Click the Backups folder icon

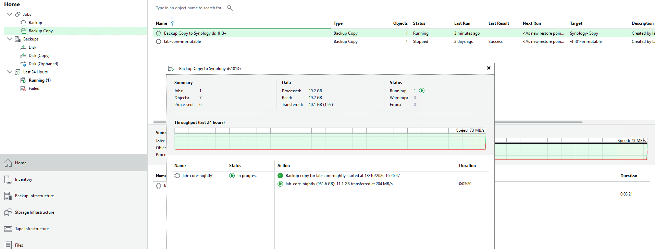[18, 39]
